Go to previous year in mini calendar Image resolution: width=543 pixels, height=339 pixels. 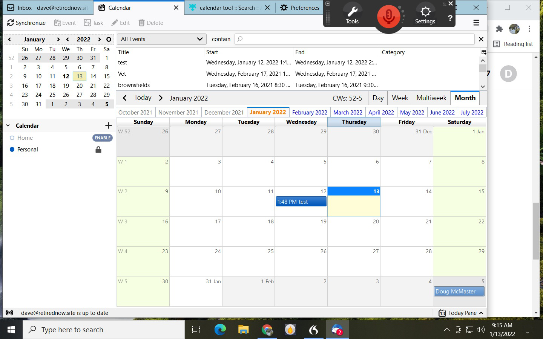click(x=67, y=39)
